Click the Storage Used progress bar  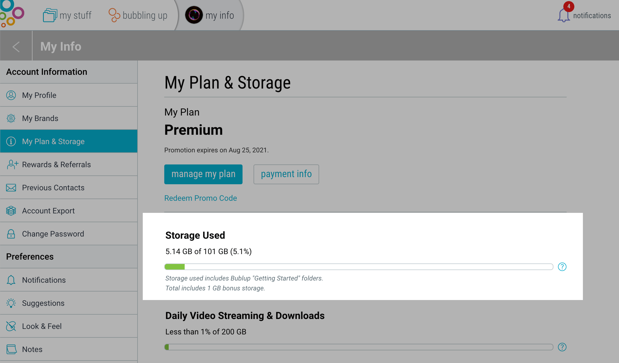[x=359, y=267]
